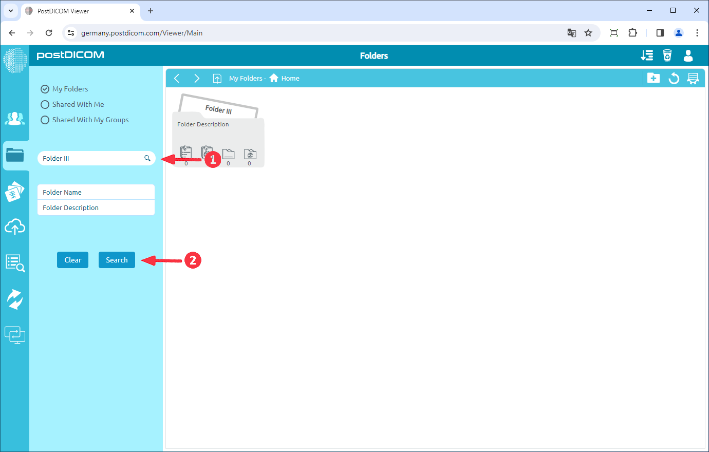Click the magnifier in the Folder III field
709x452 pixels.
point(147,158)
